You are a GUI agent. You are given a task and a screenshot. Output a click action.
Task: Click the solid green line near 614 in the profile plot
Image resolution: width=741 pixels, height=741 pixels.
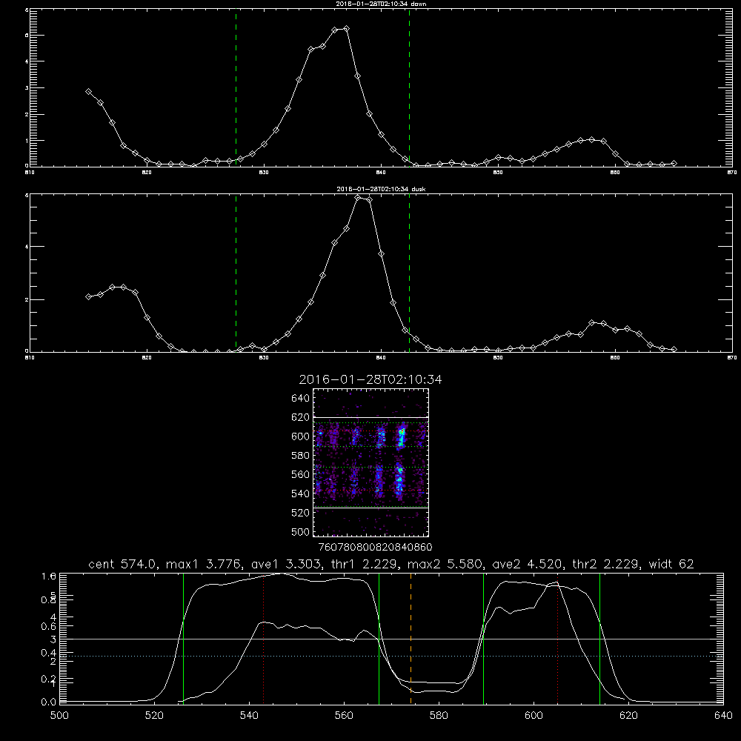pos(599,639)
